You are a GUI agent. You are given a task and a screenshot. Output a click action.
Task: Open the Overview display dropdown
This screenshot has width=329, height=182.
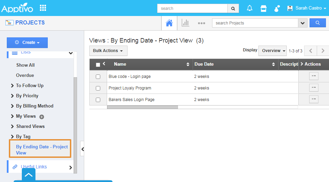point(274,51)
